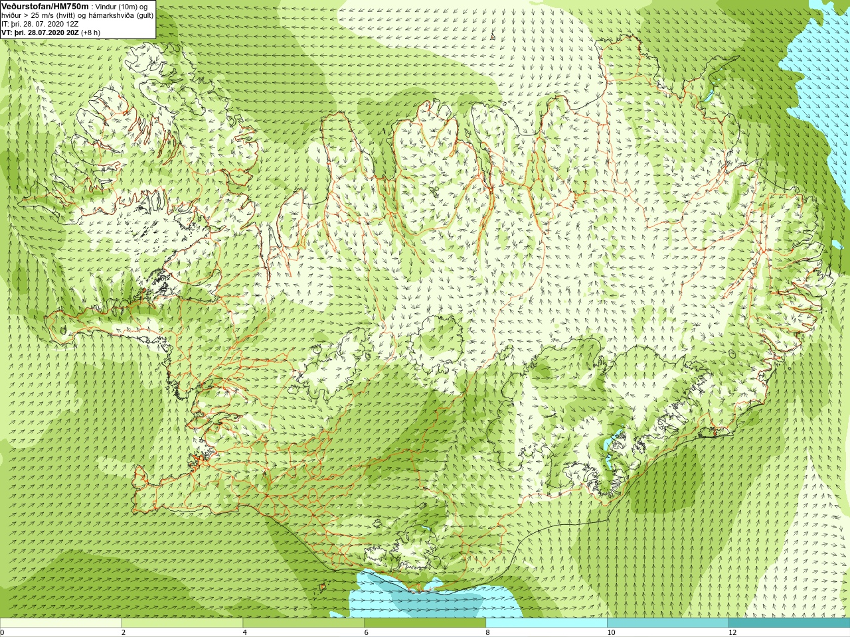Click the 'Veðurstofan/HM750m' title text
The image size is (850, 637).
point(44,6)
